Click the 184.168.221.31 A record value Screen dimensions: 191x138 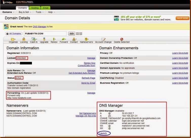click(130, 116)
